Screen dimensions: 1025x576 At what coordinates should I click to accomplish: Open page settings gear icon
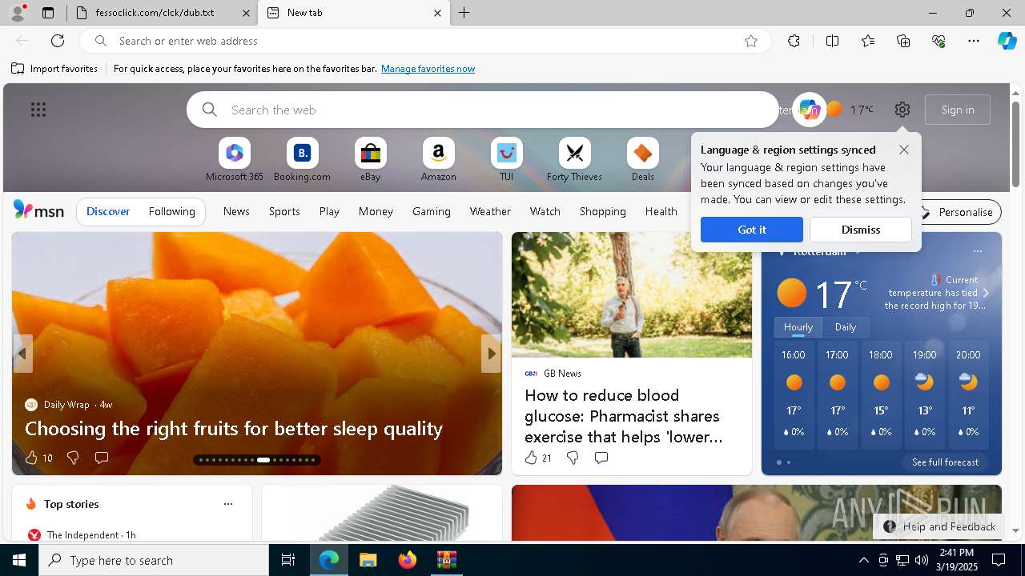coord(902,110)
